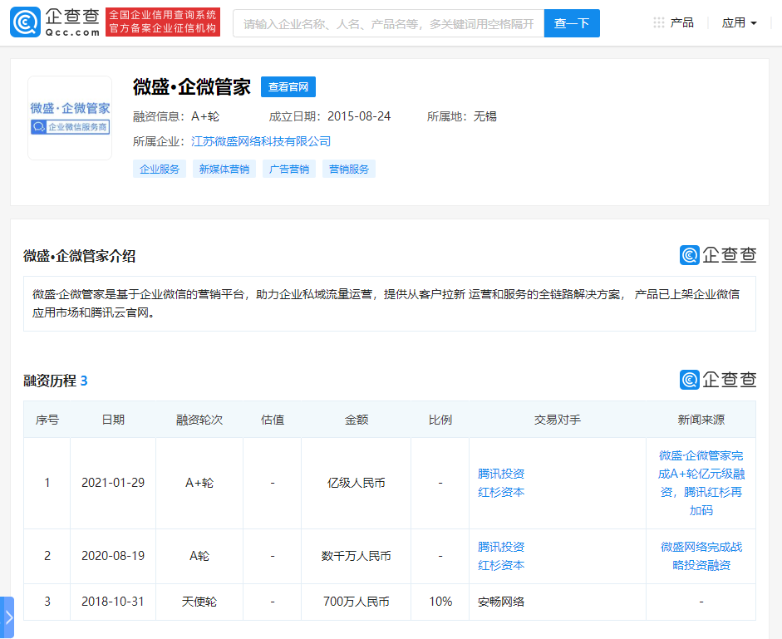The width and height of the screenshot is (782, 639).
Task: Click the 估值 column header
Action: click(x=273, y=420)
